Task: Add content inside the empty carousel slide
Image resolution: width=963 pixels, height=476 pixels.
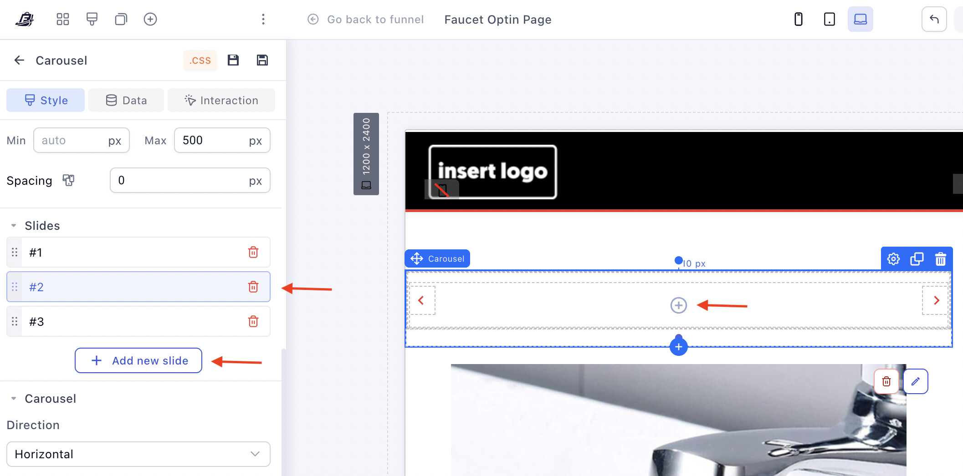Action: (x=679, y=305)
